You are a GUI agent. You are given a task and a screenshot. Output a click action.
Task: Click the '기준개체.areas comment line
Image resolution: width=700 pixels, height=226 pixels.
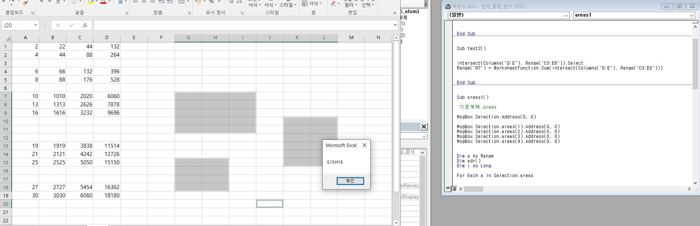tap(476, 107)
